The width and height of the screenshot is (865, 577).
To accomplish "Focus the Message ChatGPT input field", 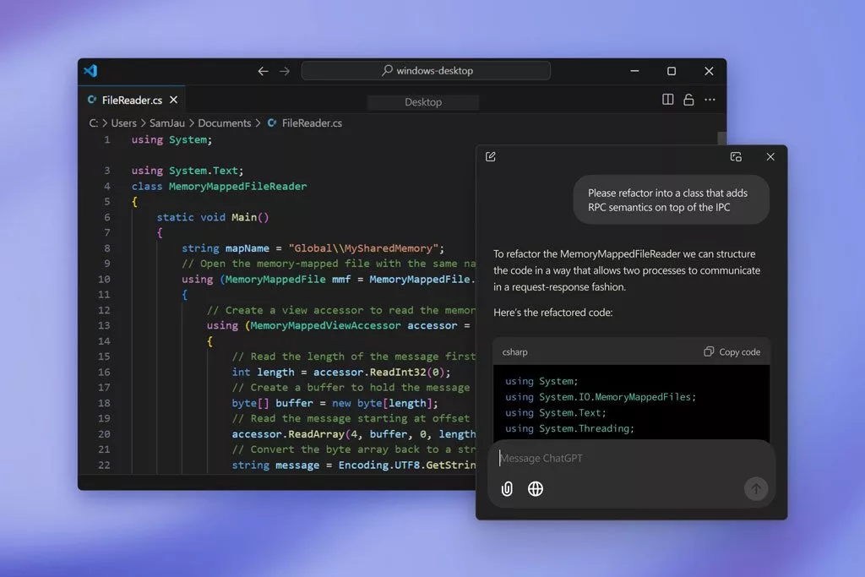I will click(625, 459).
